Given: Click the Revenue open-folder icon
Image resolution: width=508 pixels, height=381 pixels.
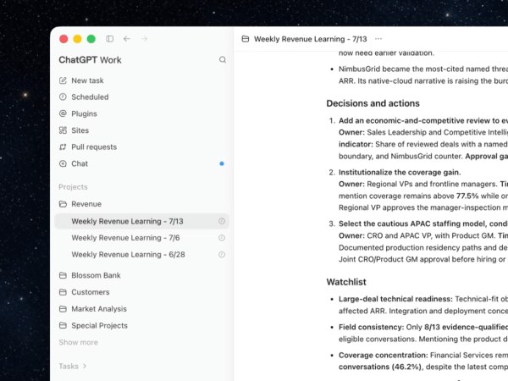Looking at the screenshot, I should [63, 204].
